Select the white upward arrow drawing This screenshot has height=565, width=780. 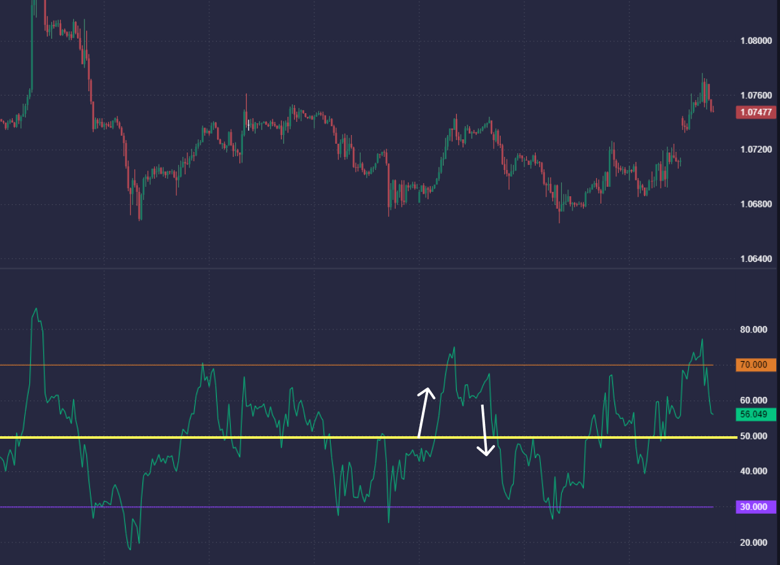(424, 412)
